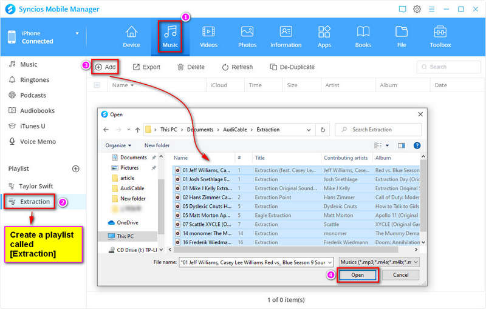This screenshot has width=486, height=309.
Task: Click the Delete toolbar button
Action: click(x=191, y=67)
